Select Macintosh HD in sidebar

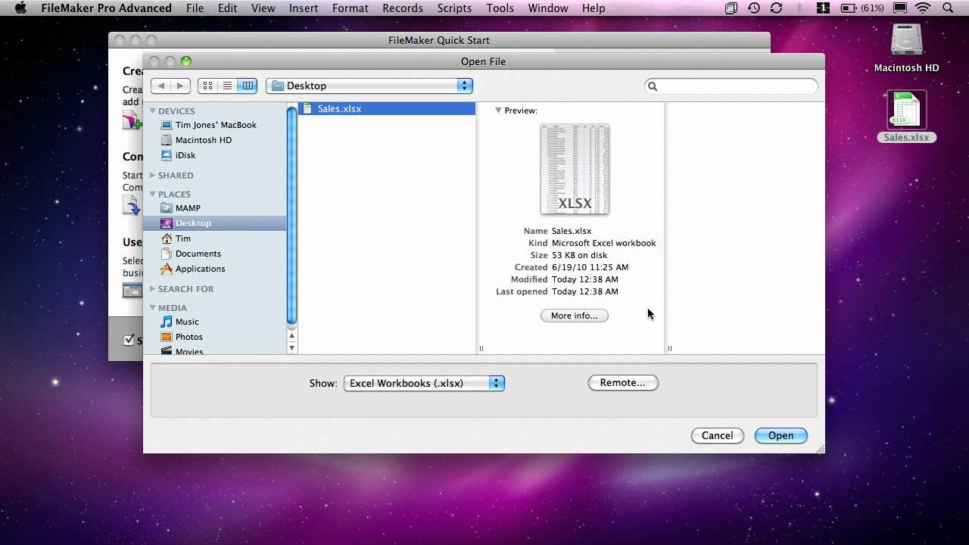(x=203, y=140)
